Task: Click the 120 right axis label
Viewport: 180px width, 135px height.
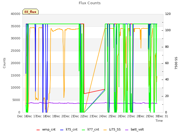Action: [168, 14]
